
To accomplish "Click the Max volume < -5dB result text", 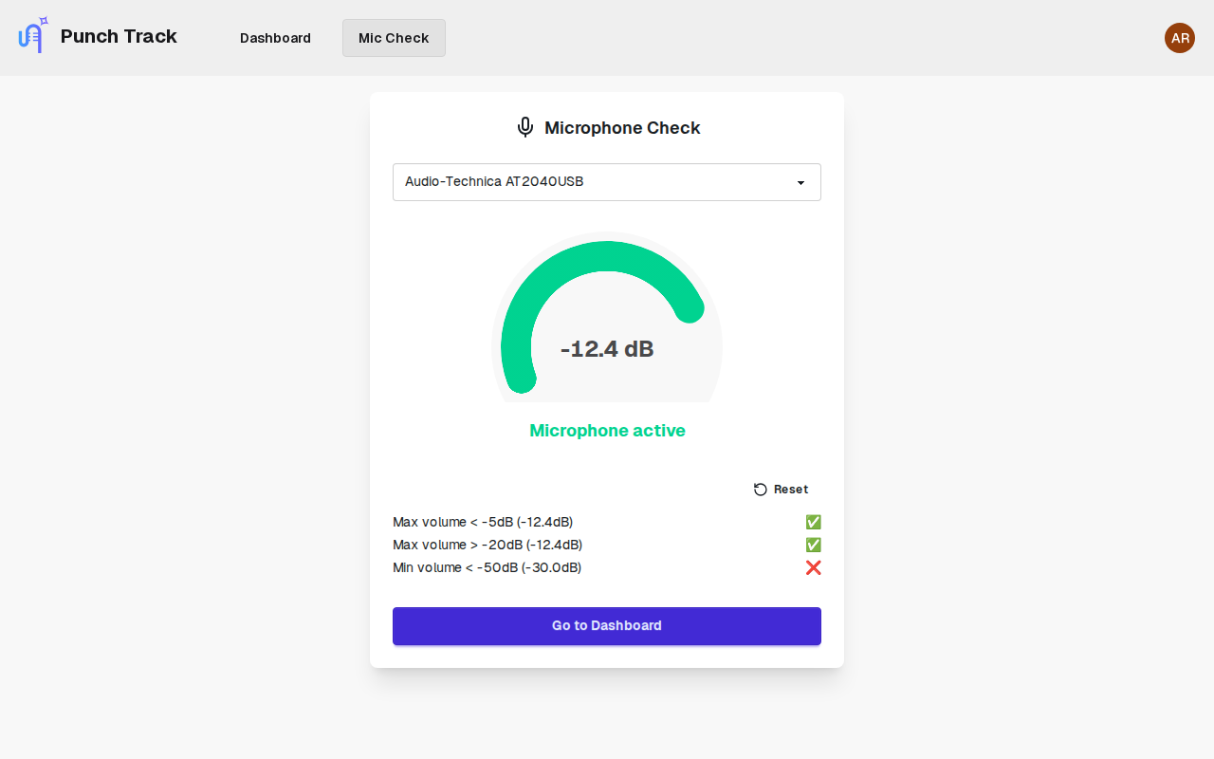I will click(x=483, y=522).
